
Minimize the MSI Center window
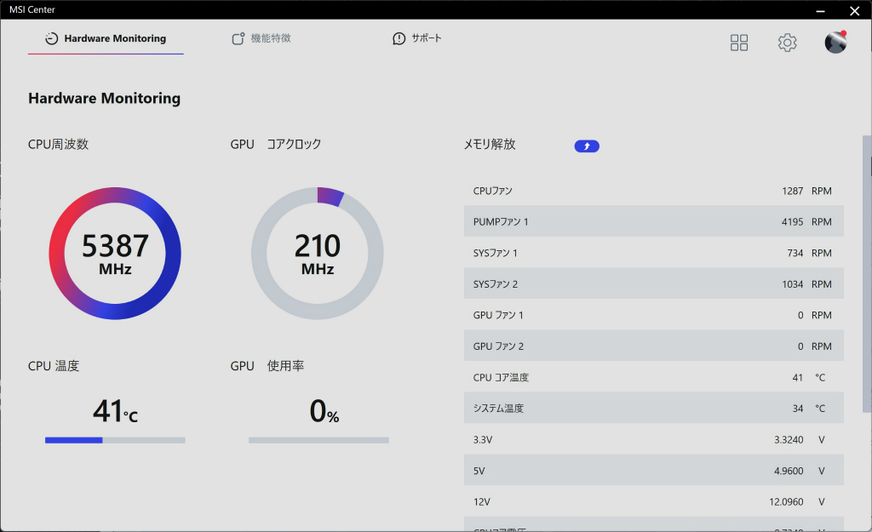point(820,10)
